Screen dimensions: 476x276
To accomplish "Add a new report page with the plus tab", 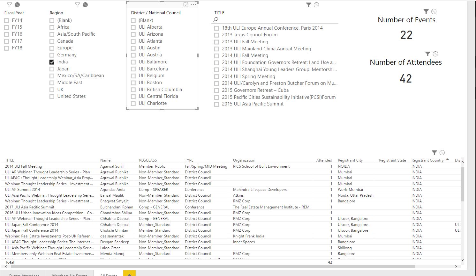I will click(129, 273).
